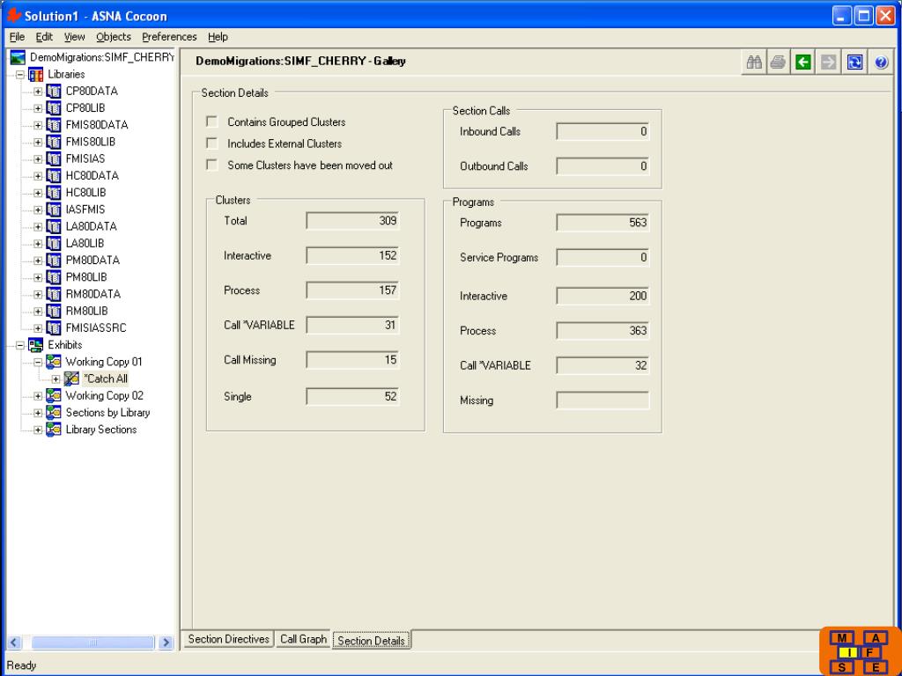Click the Working Copy 01 exhibit icon
The image size is (902, 676).
tap(54, 362)
